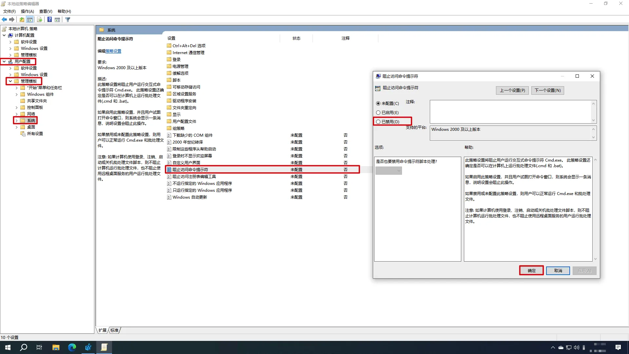Click the Back arrow toolbar icon
629x354 pixels.
pos(4,20)
